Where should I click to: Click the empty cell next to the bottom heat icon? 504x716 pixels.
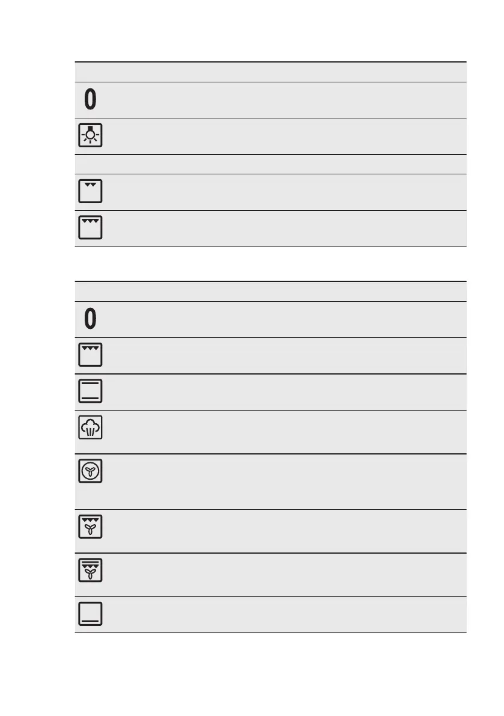287,614
